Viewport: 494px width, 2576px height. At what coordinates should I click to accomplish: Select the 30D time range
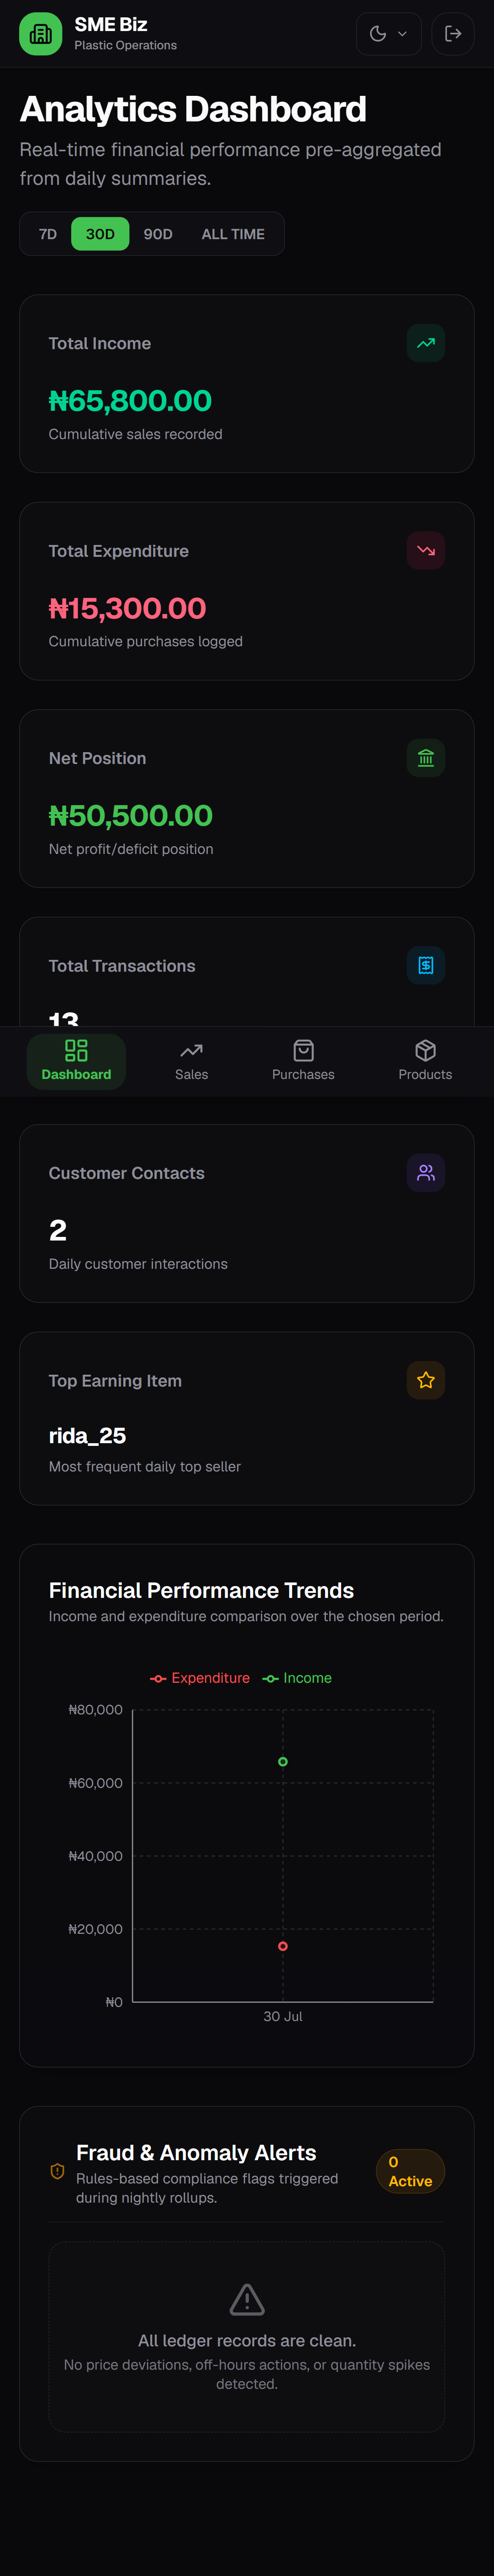pos(100,234)
